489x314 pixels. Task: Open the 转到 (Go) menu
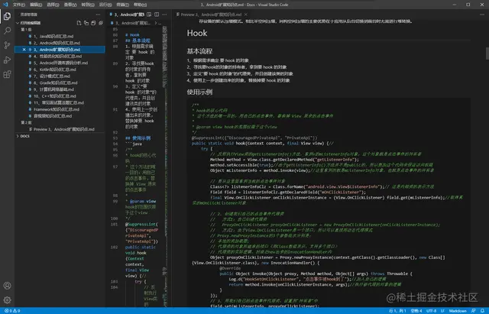88,5
